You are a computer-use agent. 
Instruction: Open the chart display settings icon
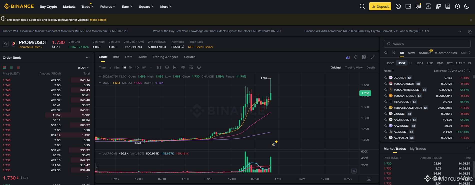pyautogui.click(x=191, y=67)
